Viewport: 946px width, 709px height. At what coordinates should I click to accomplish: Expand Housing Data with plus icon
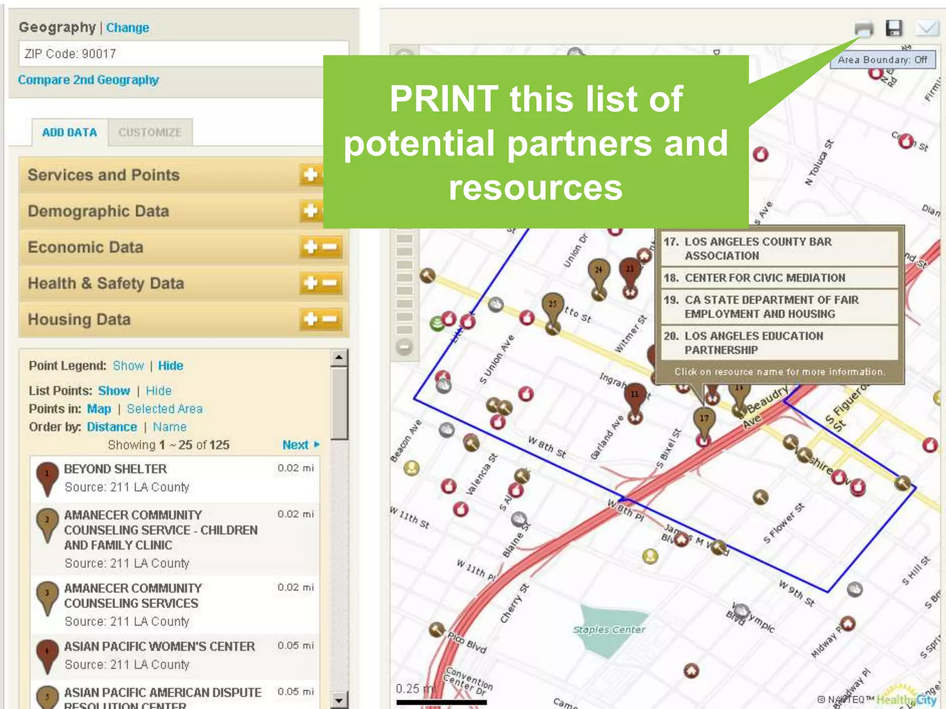(x=311, y=318)
